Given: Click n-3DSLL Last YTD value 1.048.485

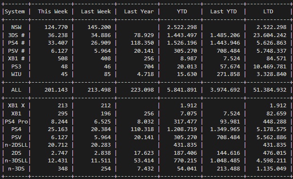Looking at the screenshot, I should pos(225,160).
